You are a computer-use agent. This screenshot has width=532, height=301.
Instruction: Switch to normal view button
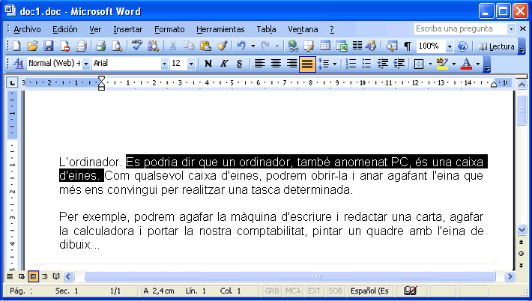click(x=10, y=276)
